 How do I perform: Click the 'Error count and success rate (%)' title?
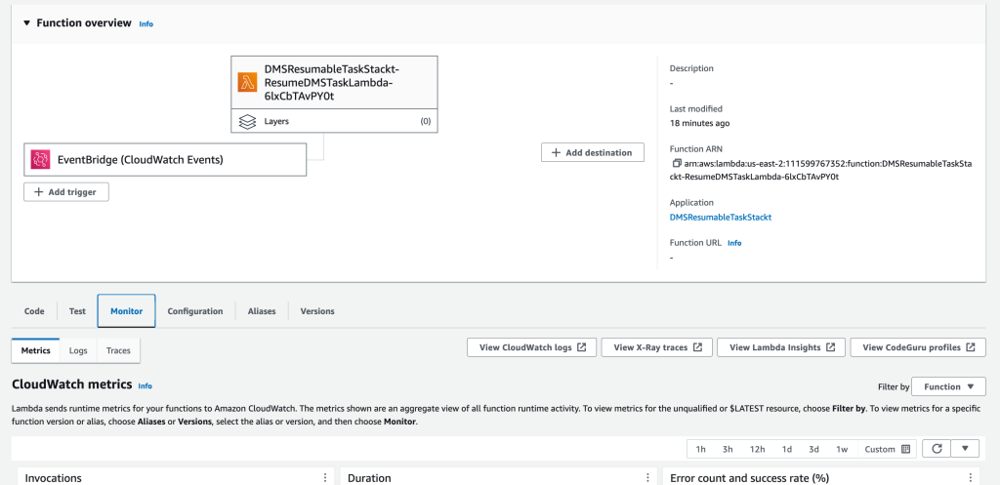[x=749, y=478]
